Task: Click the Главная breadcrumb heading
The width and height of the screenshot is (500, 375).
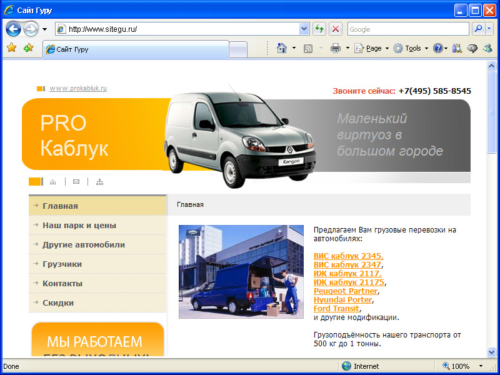Action: pyautogui.click(x=190, y=205)
